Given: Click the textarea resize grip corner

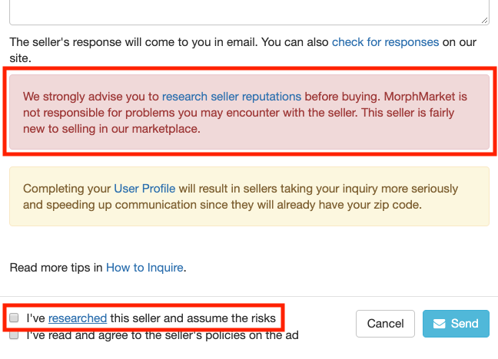Looking at the screenshot, I should [485, 21].
